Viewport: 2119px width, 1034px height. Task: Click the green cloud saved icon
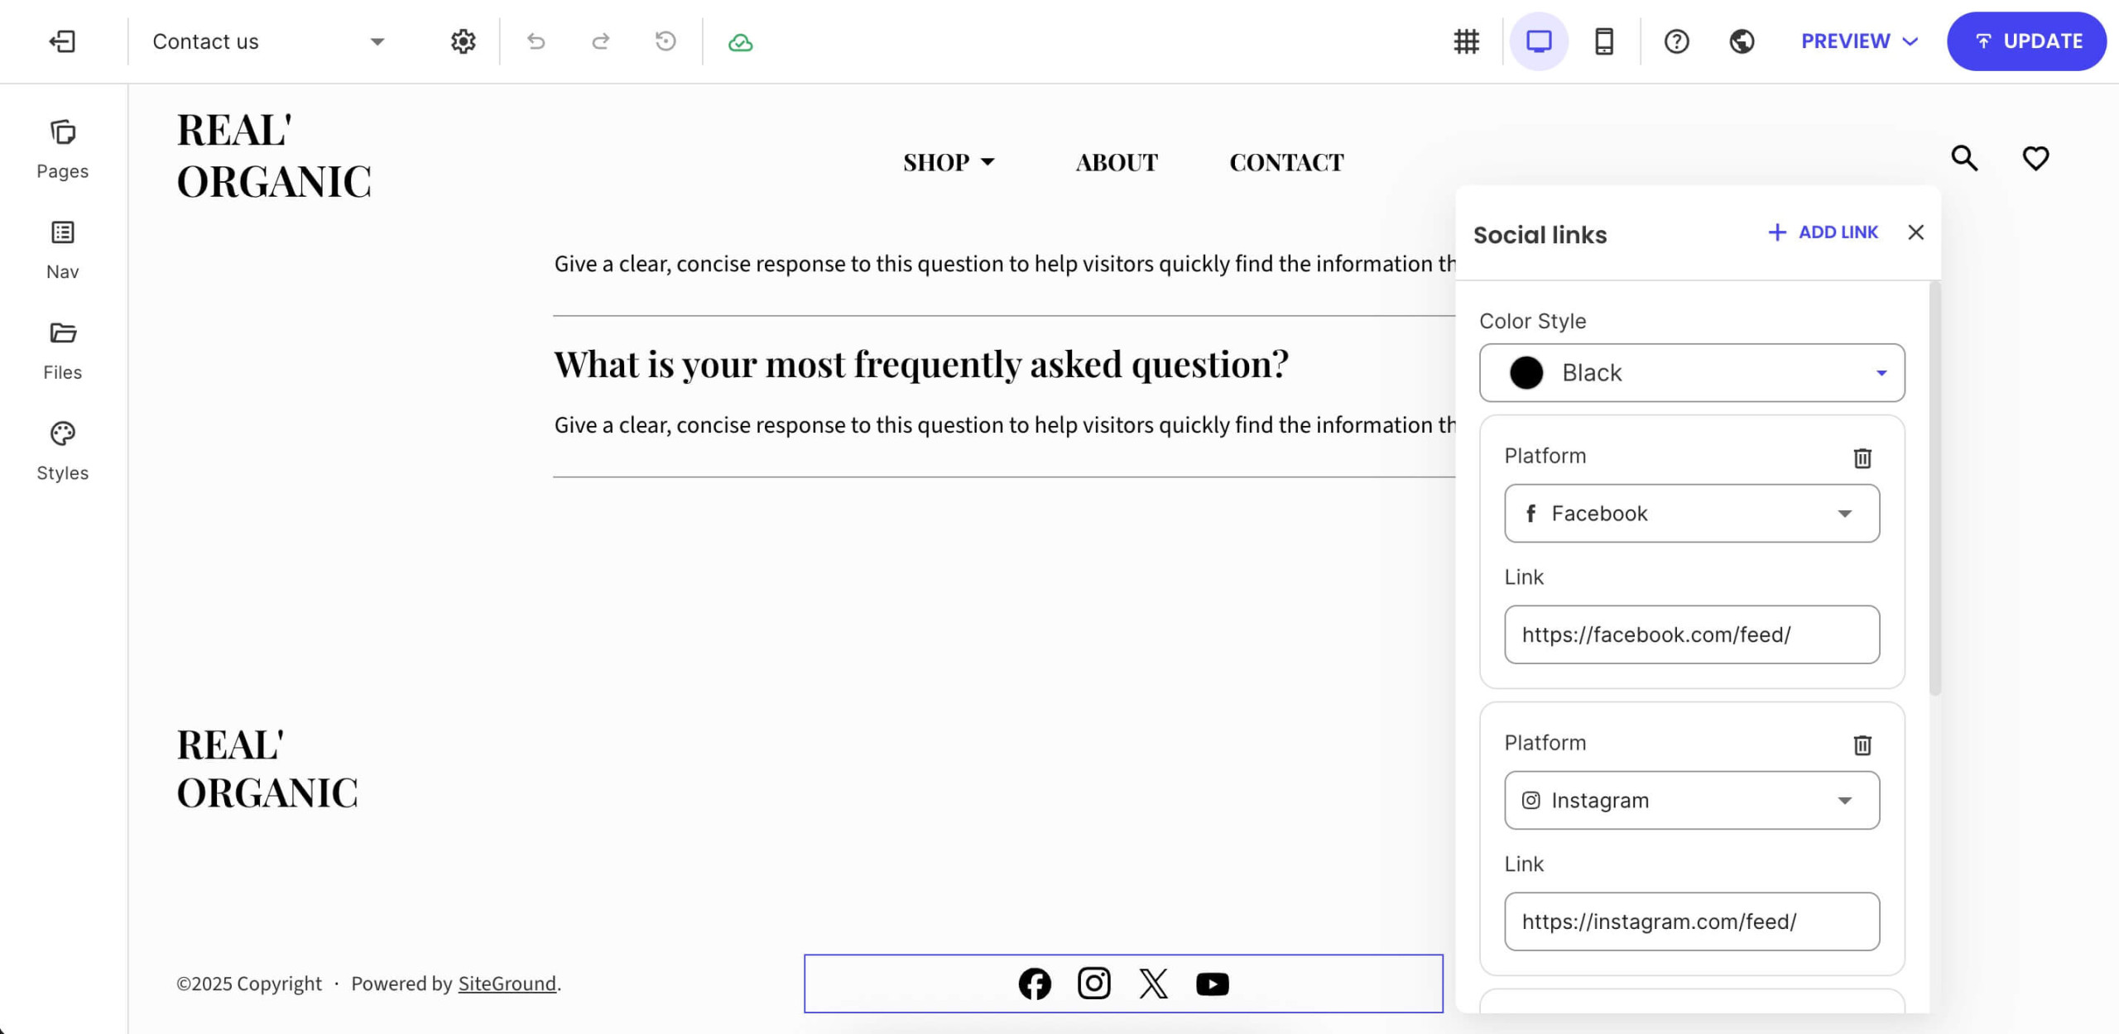click(740, 42)
